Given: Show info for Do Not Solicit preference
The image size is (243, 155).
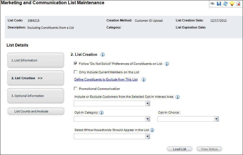Looking at the screenshot, I should pos(167,64).
